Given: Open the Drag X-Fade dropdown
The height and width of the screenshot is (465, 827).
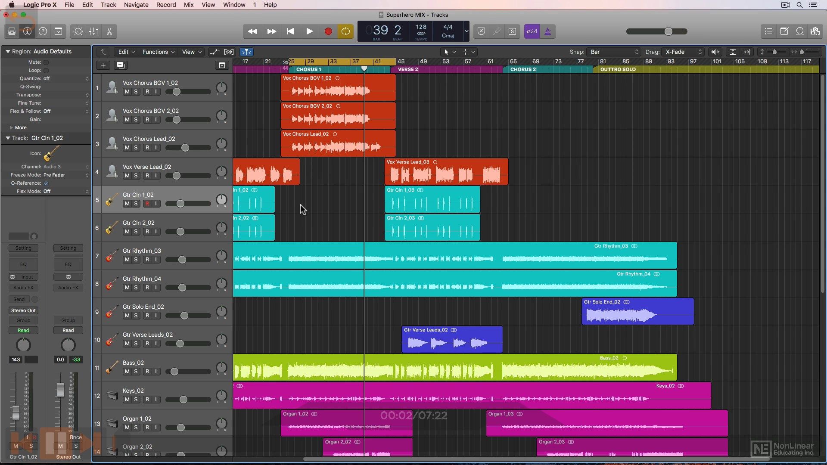Looking at the screenshot, I should (683, 52).
